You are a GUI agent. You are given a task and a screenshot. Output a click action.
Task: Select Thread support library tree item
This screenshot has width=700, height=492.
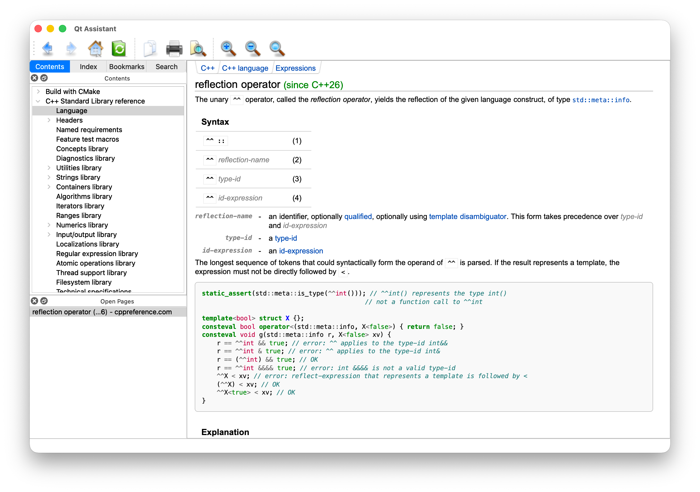coord(91,272)
